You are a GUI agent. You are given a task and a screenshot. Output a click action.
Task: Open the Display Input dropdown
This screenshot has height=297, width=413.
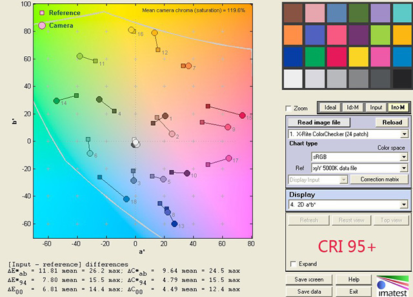pos(318,179)
